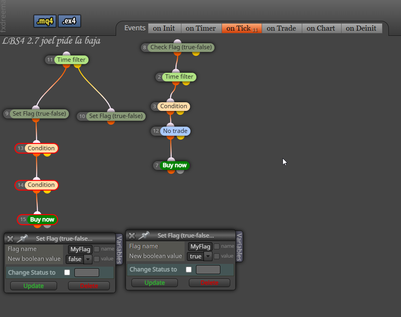Viewport: 401px width, 317px height.
Task: Click the .mq4 export button
Action: (45, 21)
